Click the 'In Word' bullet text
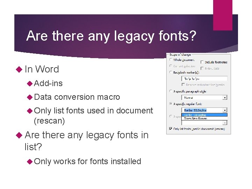This screenshot has width=252, height=189. click(42, 69)
